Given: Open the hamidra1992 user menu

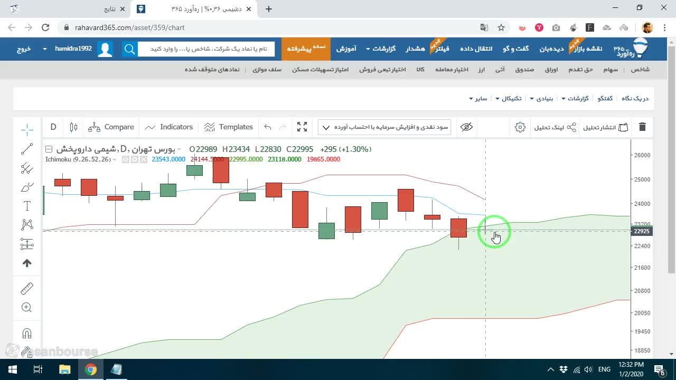Looking at the screenshot, I should pos(68,49).
